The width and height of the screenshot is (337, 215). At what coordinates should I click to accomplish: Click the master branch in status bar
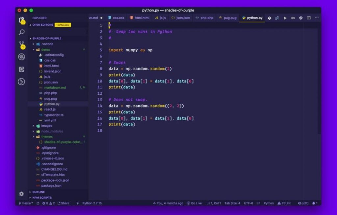point(26,203)
